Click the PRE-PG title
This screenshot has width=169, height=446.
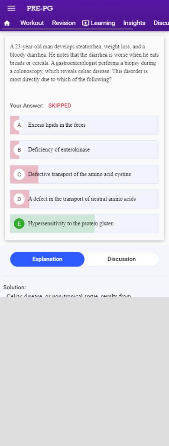[x=39, y=8]
